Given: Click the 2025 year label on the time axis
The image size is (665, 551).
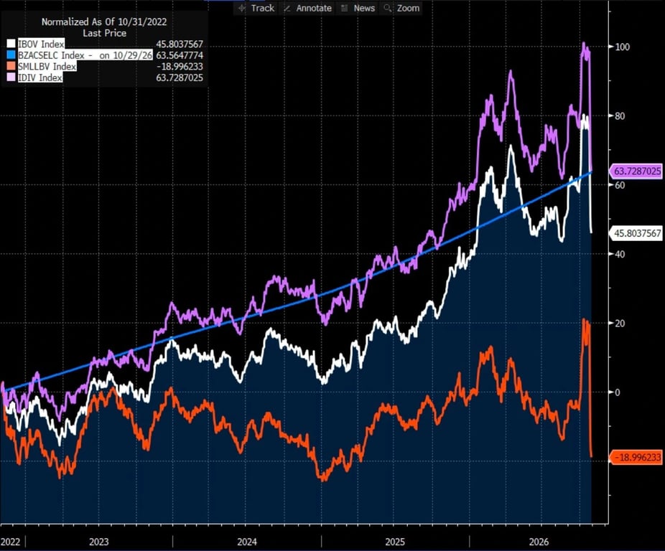Looking at the screenshot, I should [x=395, y=542].
